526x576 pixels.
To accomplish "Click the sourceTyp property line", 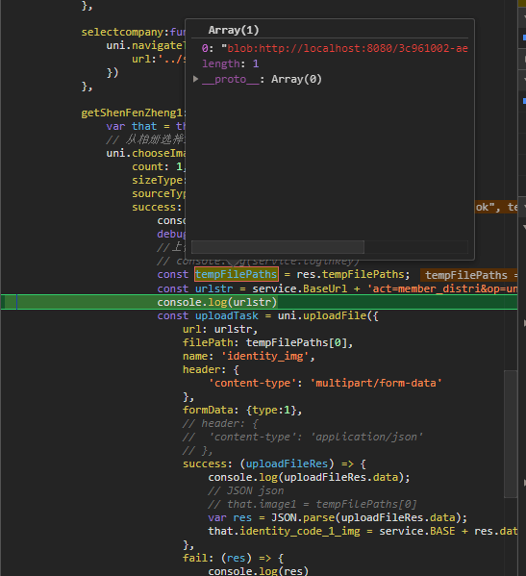I will click(159, 193).
